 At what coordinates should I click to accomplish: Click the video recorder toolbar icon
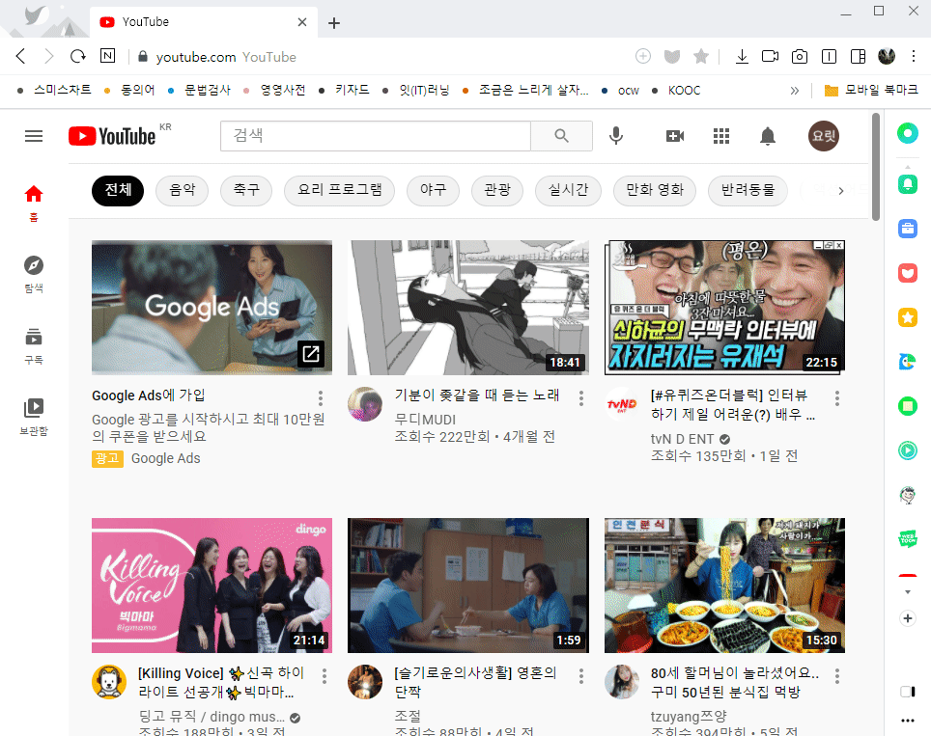770,56
